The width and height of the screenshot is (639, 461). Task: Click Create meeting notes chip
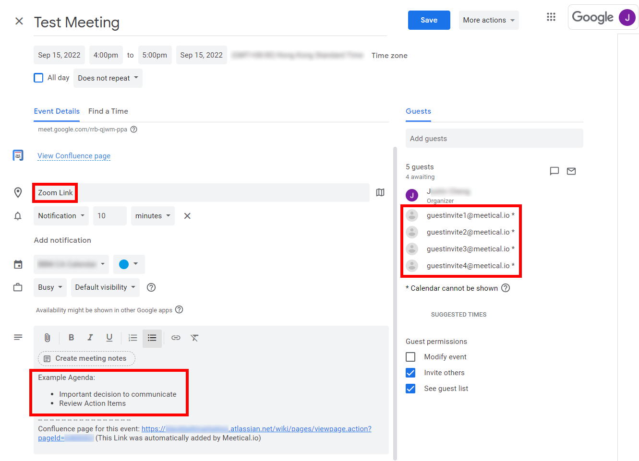point(86,358)
